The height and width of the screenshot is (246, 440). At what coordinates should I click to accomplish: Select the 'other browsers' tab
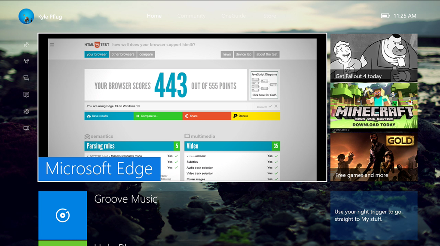(123, 54)
